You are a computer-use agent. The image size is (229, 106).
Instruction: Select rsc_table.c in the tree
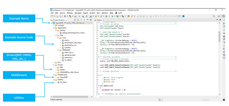68,60
